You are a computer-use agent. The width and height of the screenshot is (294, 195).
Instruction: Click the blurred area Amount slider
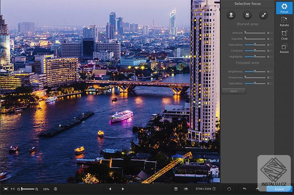pos(255,33)
